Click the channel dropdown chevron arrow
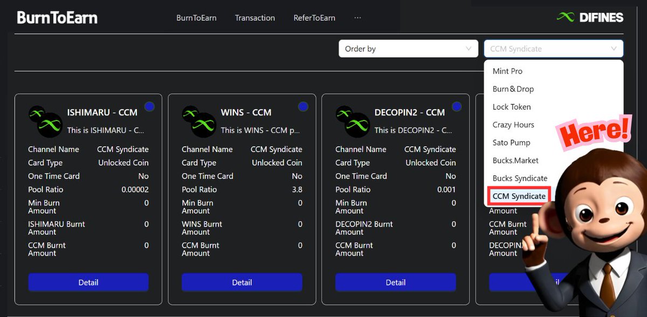 (x=614, y=49)
